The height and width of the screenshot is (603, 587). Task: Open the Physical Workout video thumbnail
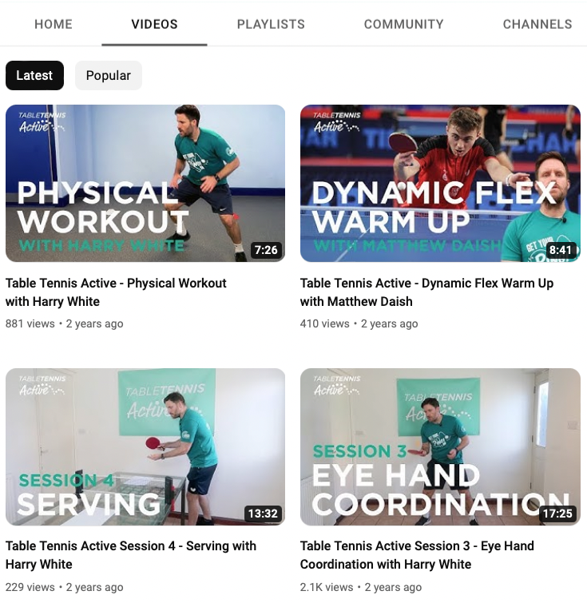[145, 183]
